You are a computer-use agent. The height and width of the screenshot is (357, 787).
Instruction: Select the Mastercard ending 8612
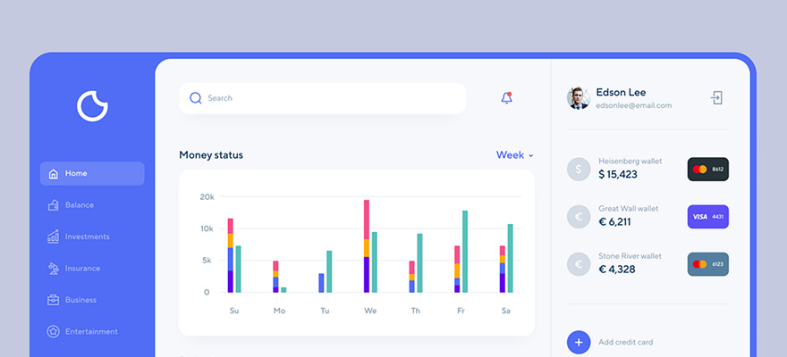(x=707, y=169)
